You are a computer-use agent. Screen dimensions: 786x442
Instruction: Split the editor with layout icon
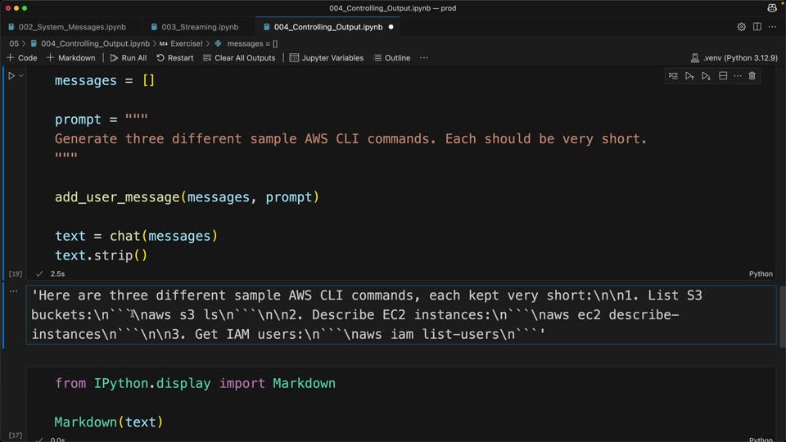coord(757,26)
